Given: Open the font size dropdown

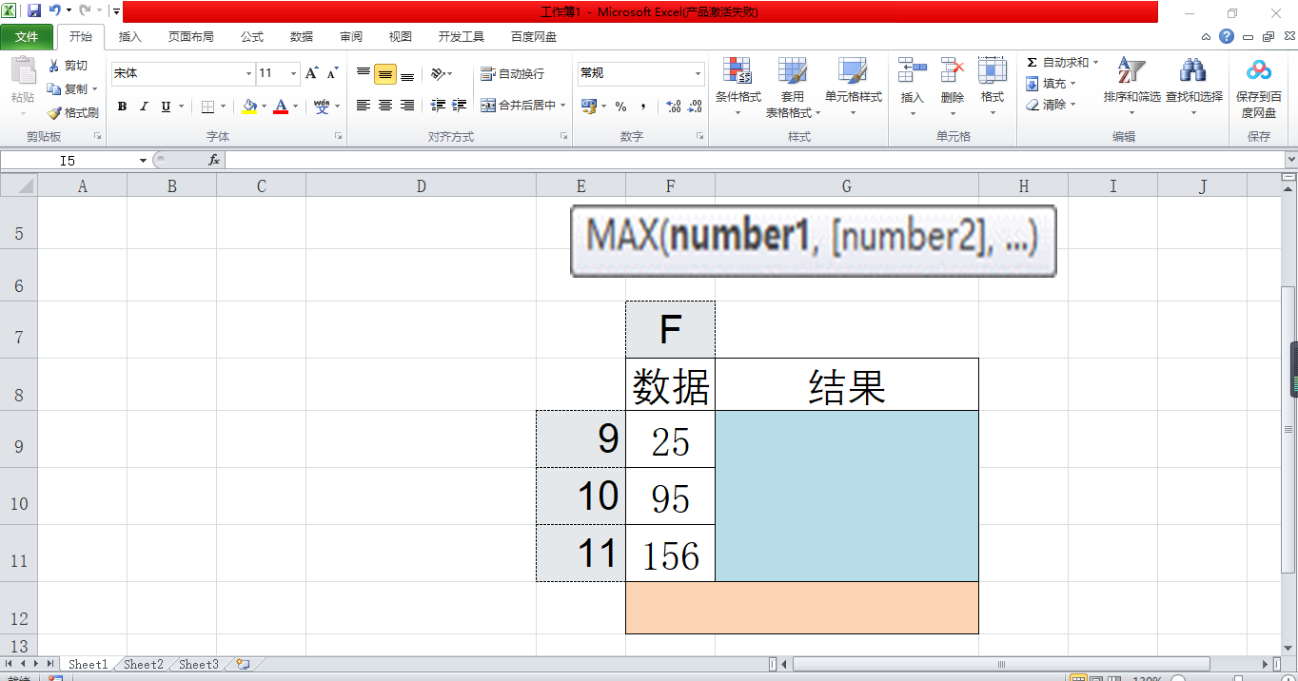Looking at the screenshot, I should tap(293, 73).
